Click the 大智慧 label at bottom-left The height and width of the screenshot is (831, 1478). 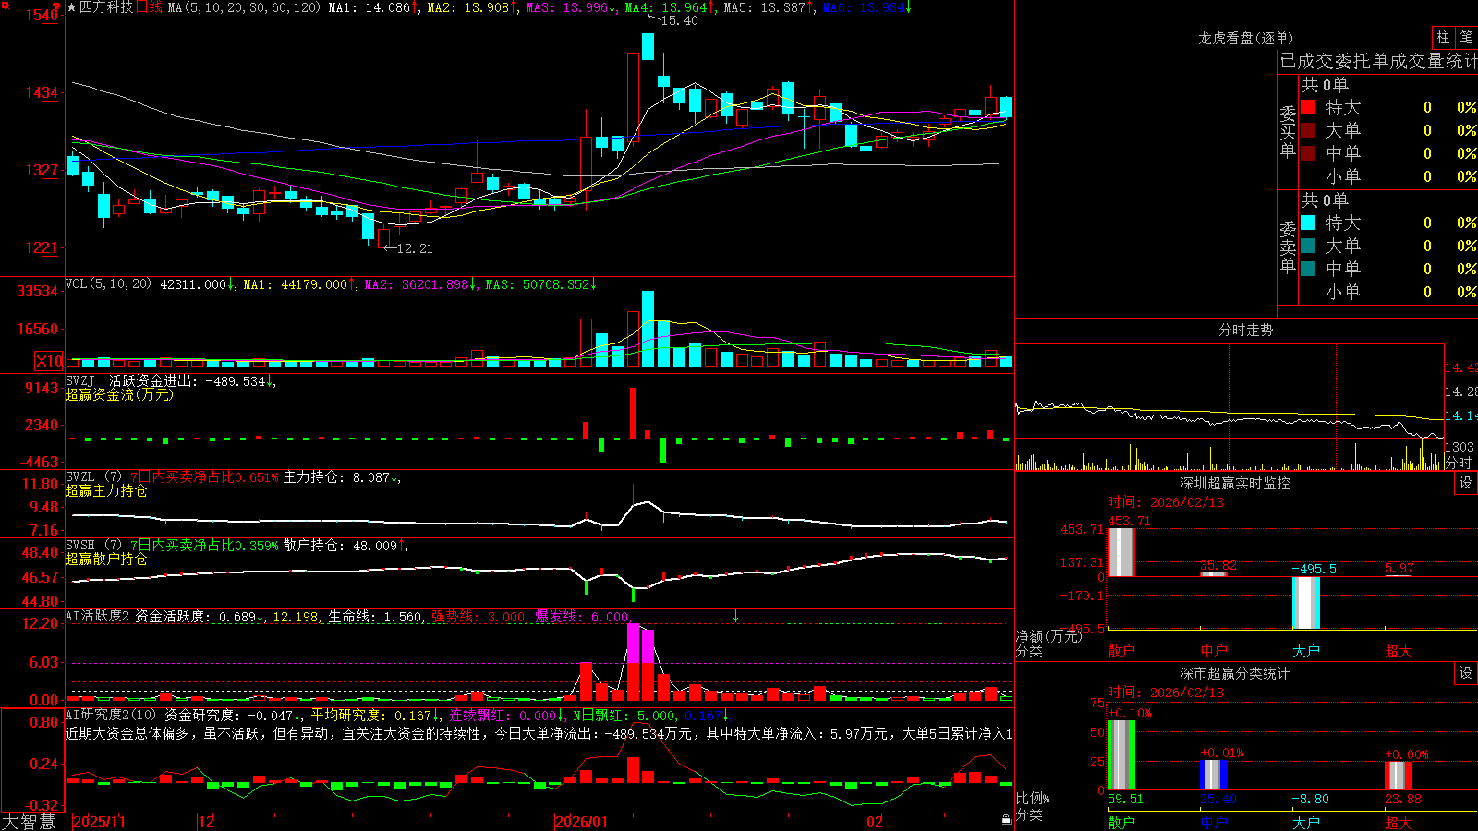(x=29, y=821)
